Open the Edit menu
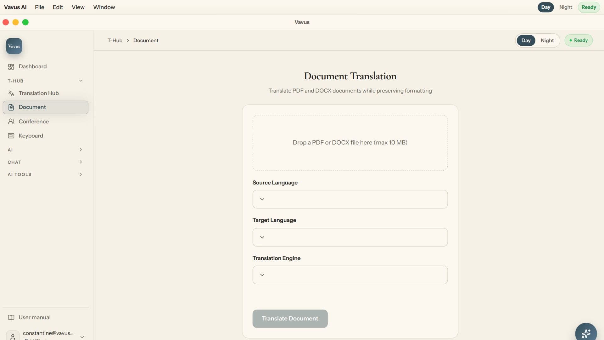This screenshot has width=604, height=340. pyautogui.click(x=58, y=7)
